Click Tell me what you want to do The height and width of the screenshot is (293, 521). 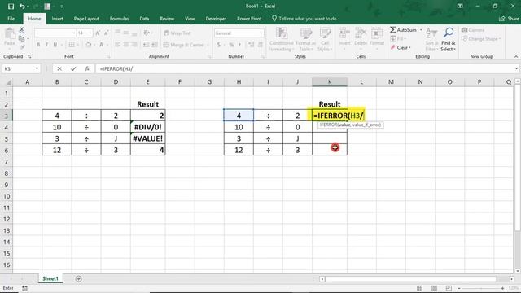point(304,19)
